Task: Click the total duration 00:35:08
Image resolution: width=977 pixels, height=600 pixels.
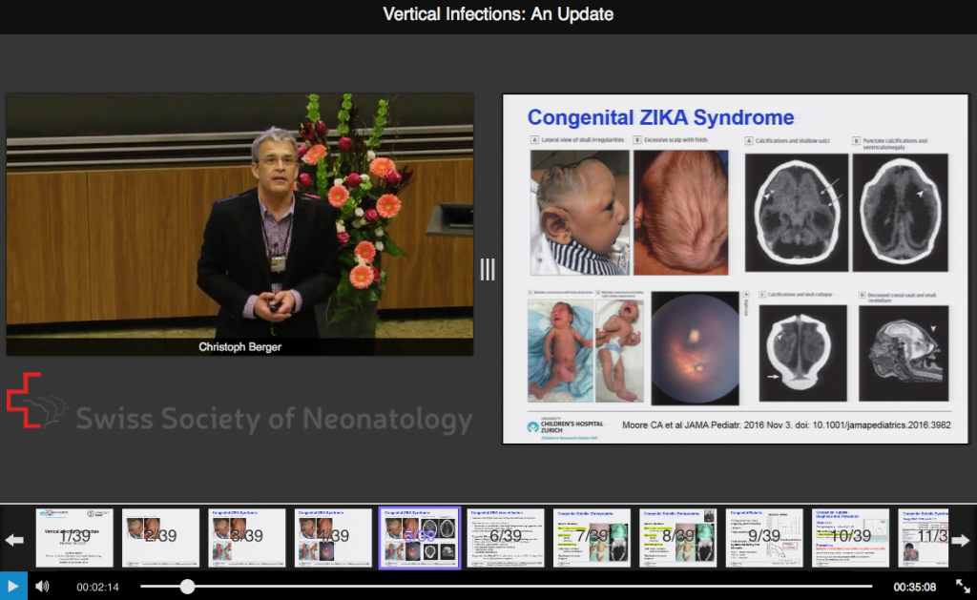Action: coord(915,587)
